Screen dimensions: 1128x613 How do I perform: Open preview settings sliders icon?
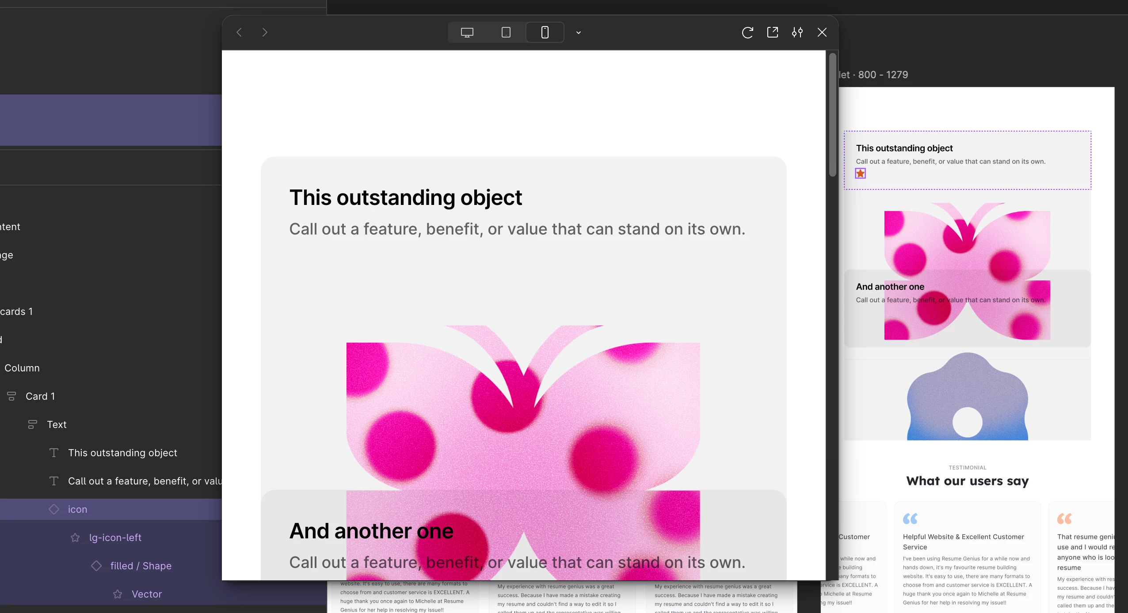(797, 32)
